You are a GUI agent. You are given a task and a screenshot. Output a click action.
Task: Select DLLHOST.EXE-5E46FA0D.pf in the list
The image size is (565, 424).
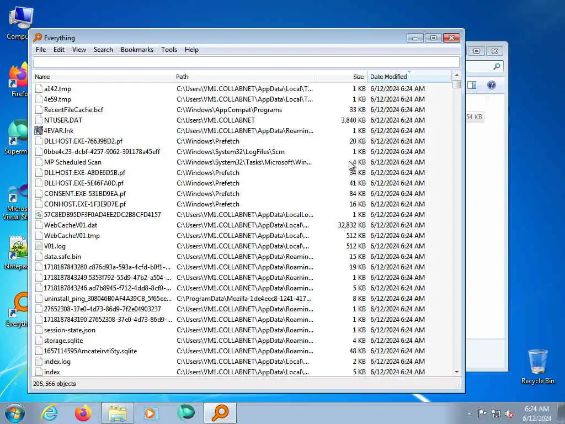point(84,183)
